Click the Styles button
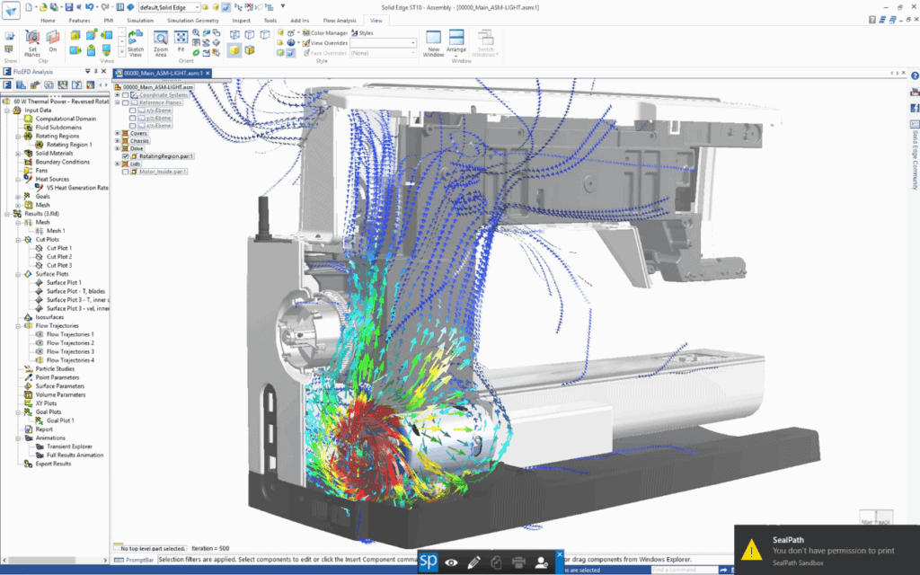This screenshot has width=920, height=575. [x=363, y=33]
